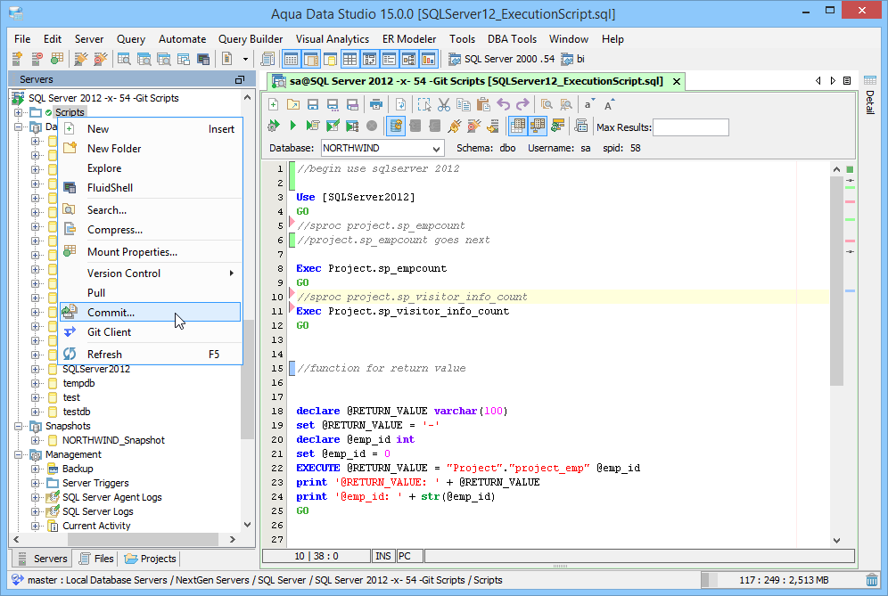The width and height of the screenshot is (888, 596).
Task: Choose Mount Properties... from the context menu
Action: pos(150,252)
